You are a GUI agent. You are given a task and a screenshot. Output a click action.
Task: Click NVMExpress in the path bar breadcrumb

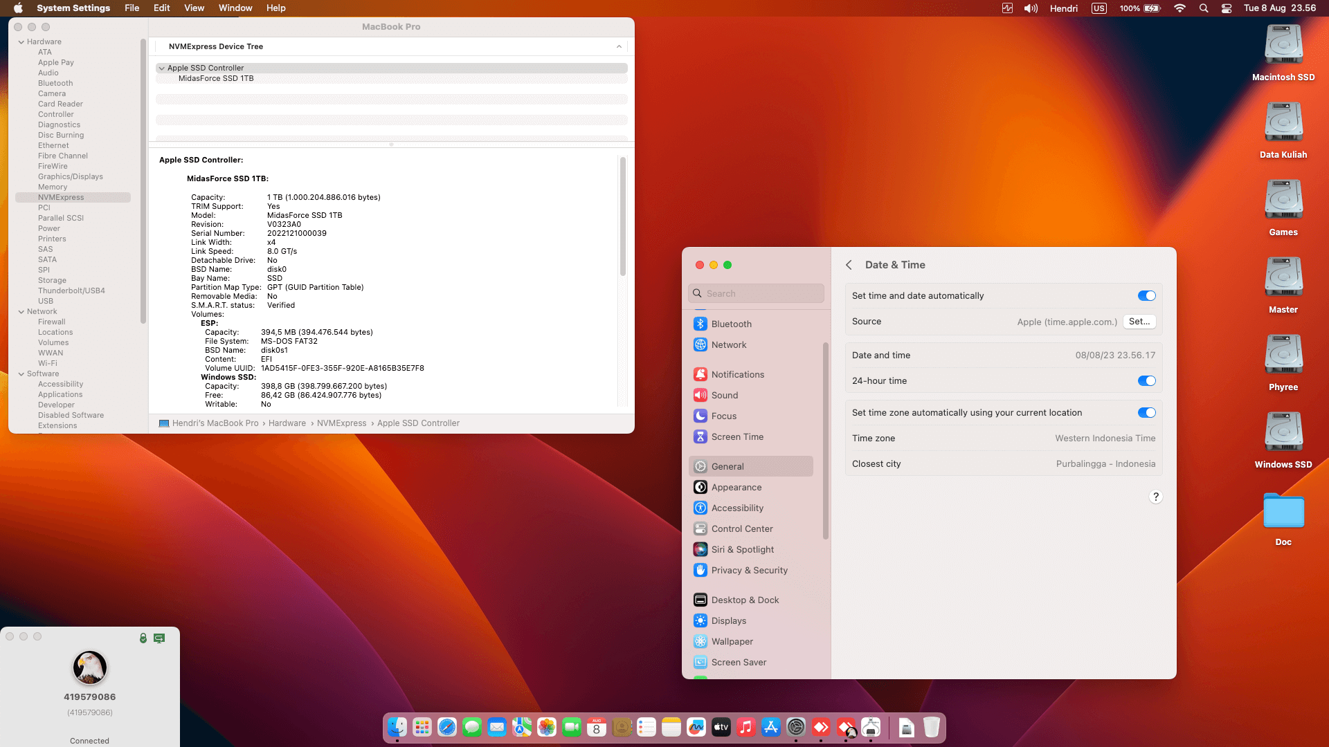[342, 423]
